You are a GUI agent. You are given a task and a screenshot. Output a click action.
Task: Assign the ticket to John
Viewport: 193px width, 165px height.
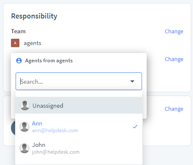pyautogui.click(x=79, y=148)
